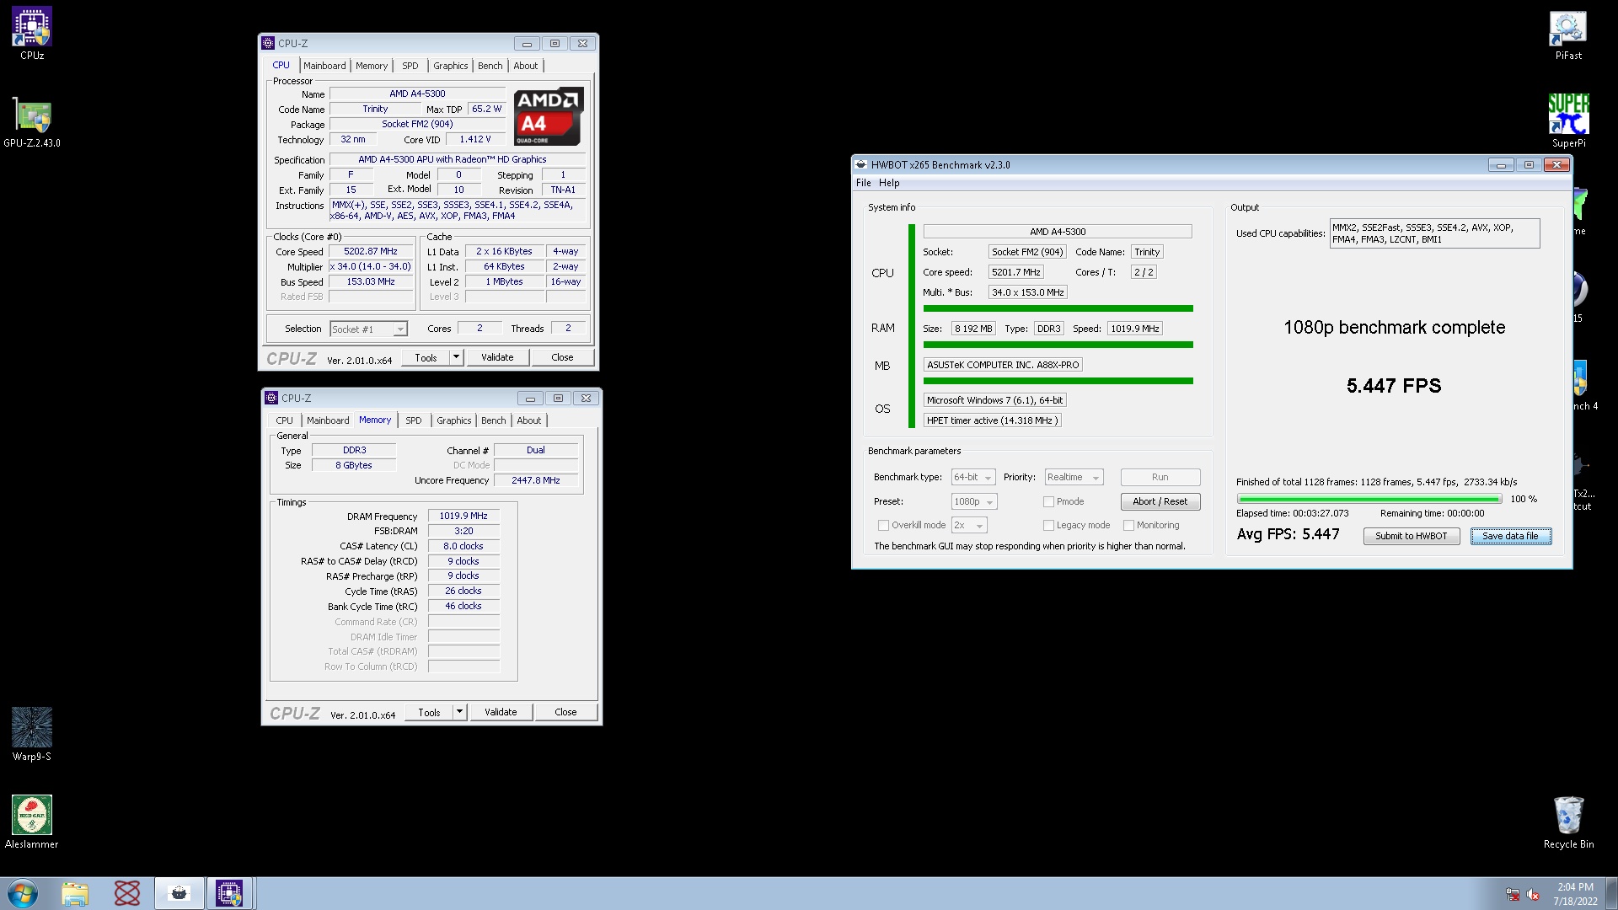Open the Socket #1 selection dropdown
Screen dimensions: 1618x910
(x=368, y=329)
